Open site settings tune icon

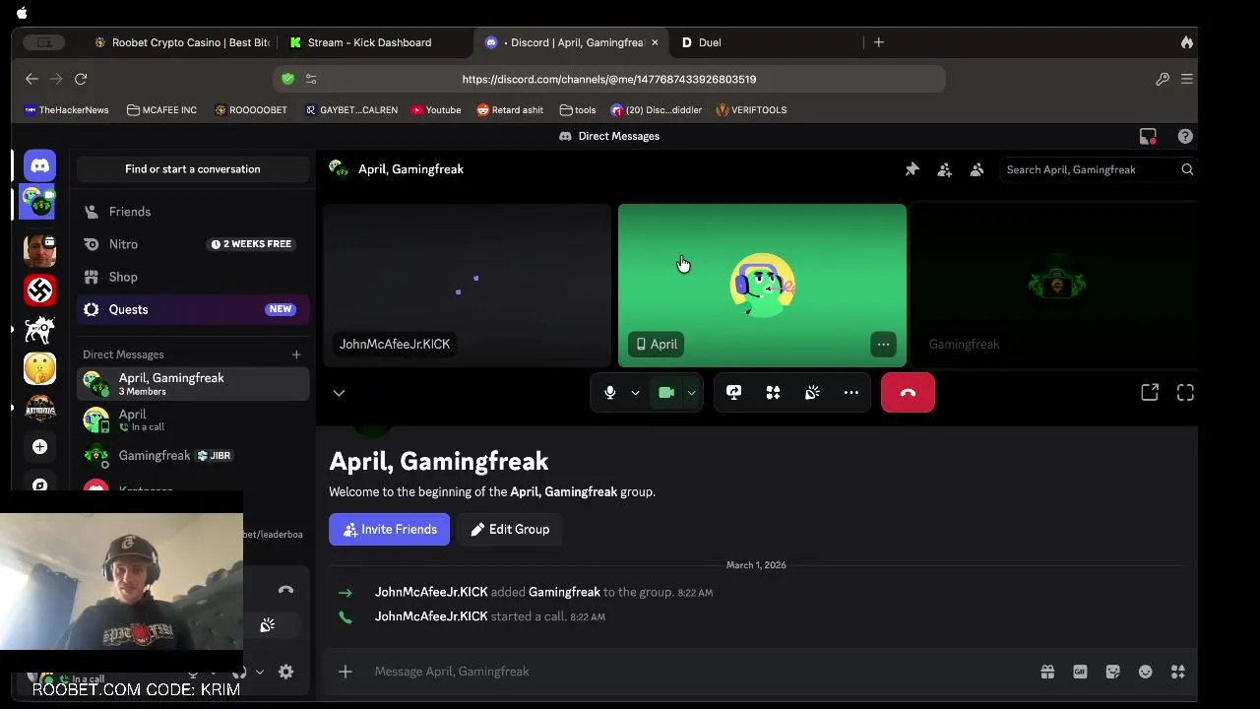[x=311, y=79]
